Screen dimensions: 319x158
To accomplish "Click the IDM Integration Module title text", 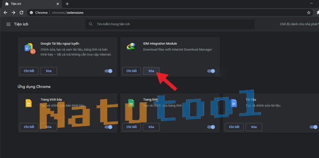I will coord(160,43).
